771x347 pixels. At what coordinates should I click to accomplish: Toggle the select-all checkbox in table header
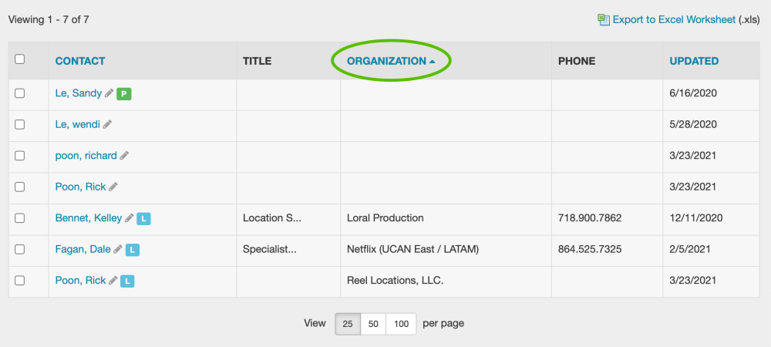pyautogui.click(x=20, y=59)
